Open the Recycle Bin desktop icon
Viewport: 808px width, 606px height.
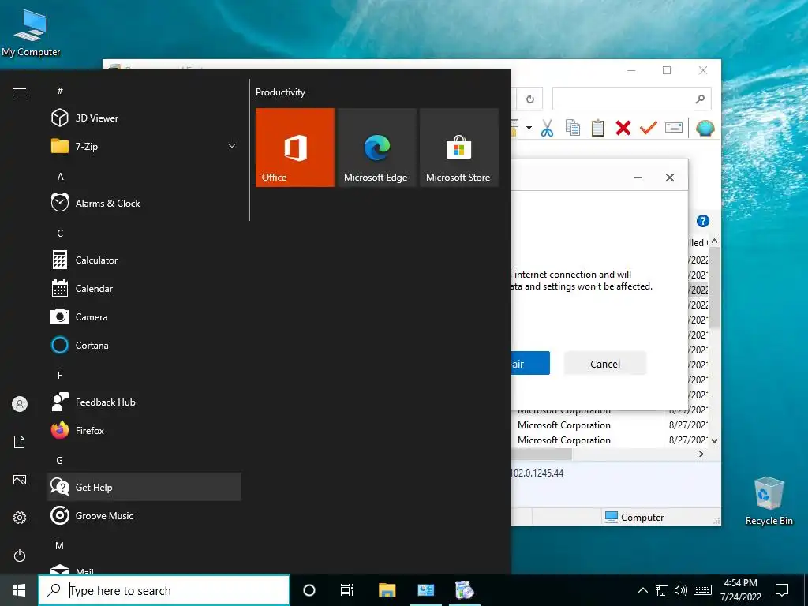(769, 501)
